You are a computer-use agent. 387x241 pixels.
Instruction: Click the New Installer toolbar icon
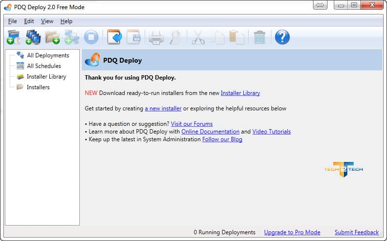point(14,37)
